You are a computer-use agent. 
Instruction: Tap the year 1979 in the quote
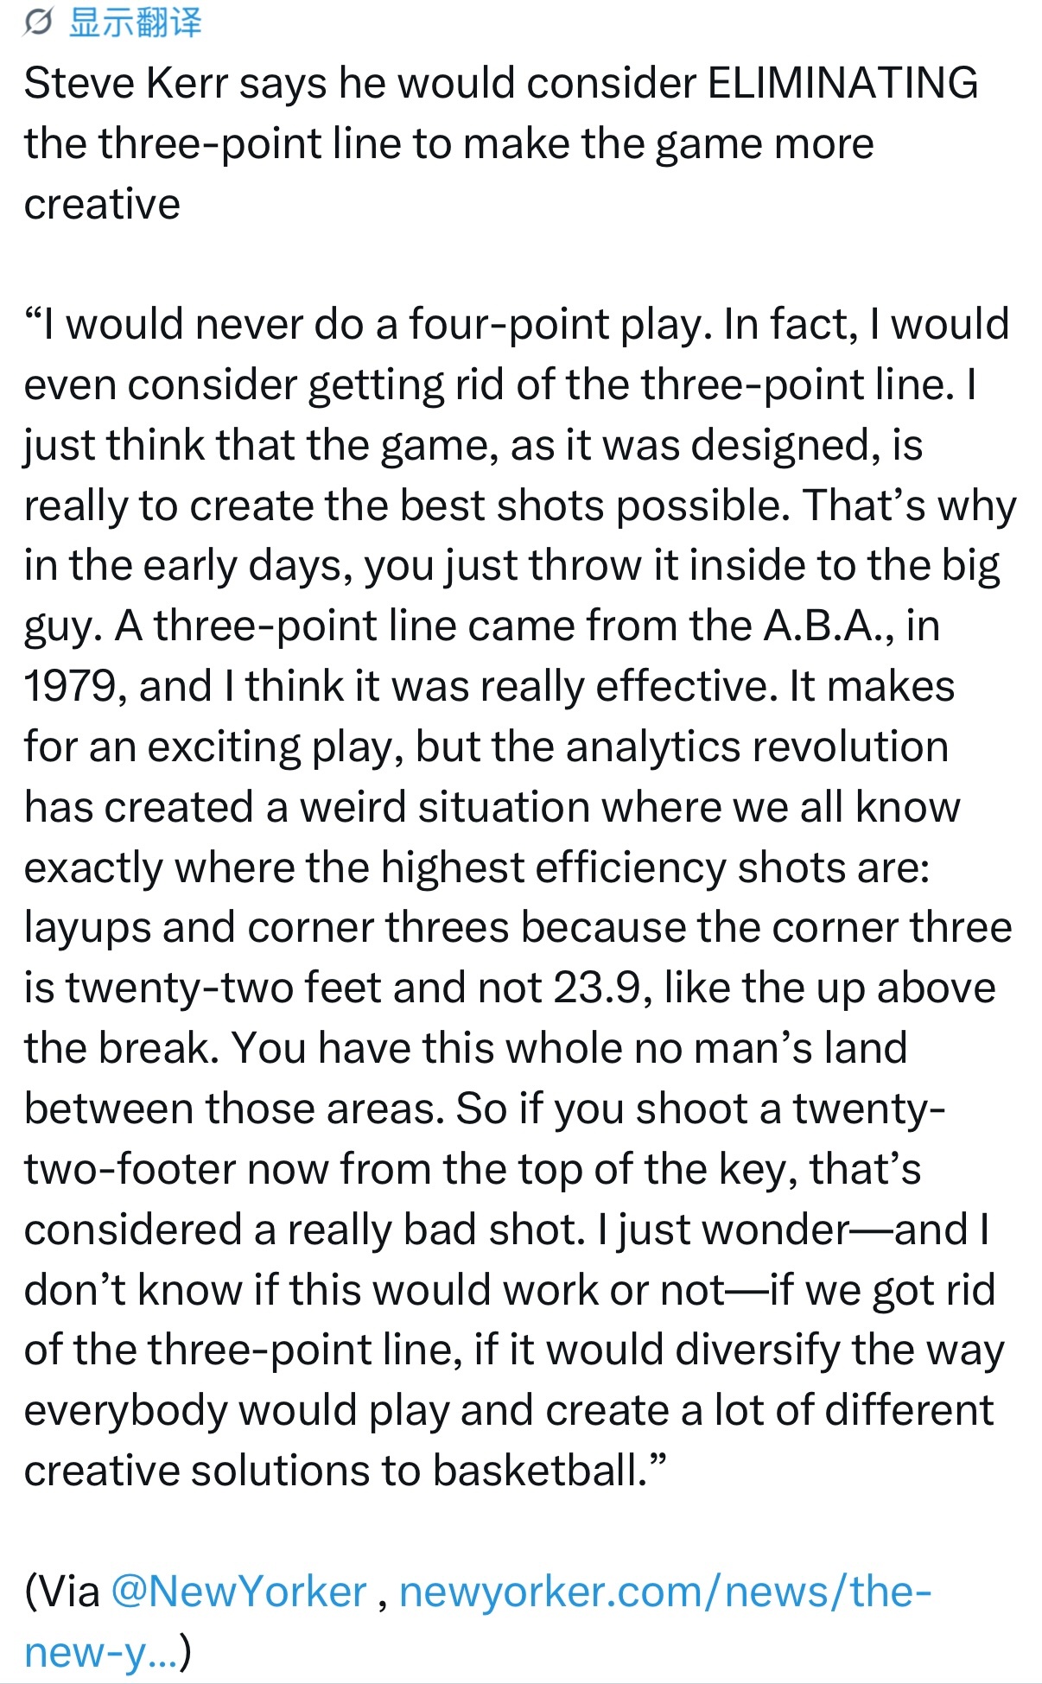71,686
